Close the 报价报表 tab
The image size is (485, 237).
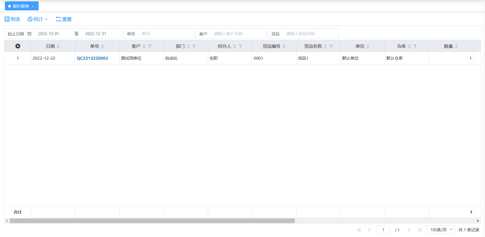click(33, 6)
